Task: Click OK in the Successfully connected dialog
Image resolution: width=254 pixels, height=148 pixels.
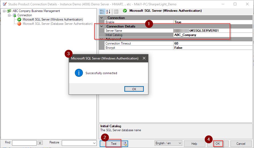Action: 134,89
